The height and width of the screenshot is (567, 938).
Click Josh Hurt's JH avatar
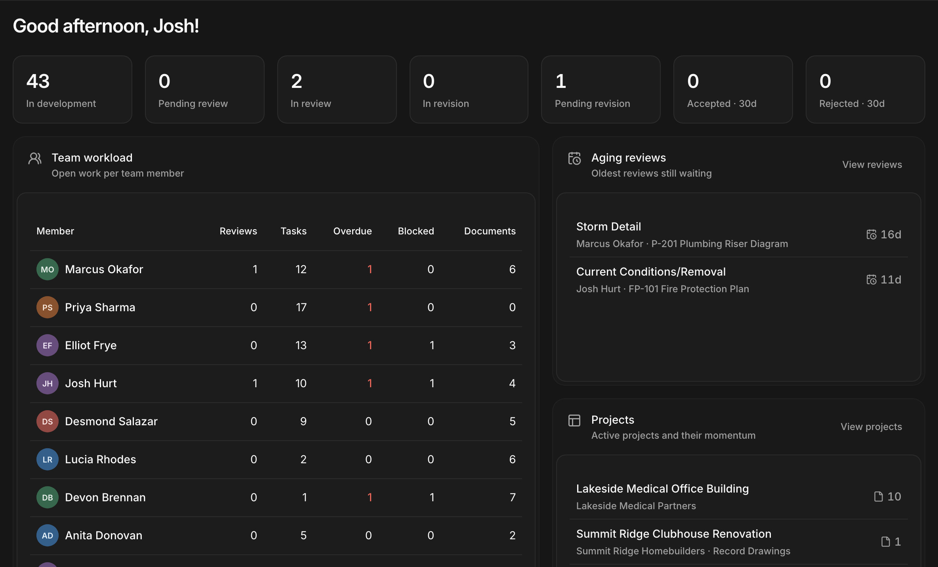[x=48, y=383]
